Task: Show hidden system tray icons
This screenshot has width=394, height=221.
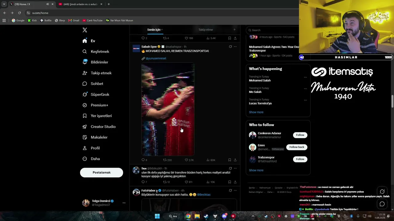Action: 253,216
